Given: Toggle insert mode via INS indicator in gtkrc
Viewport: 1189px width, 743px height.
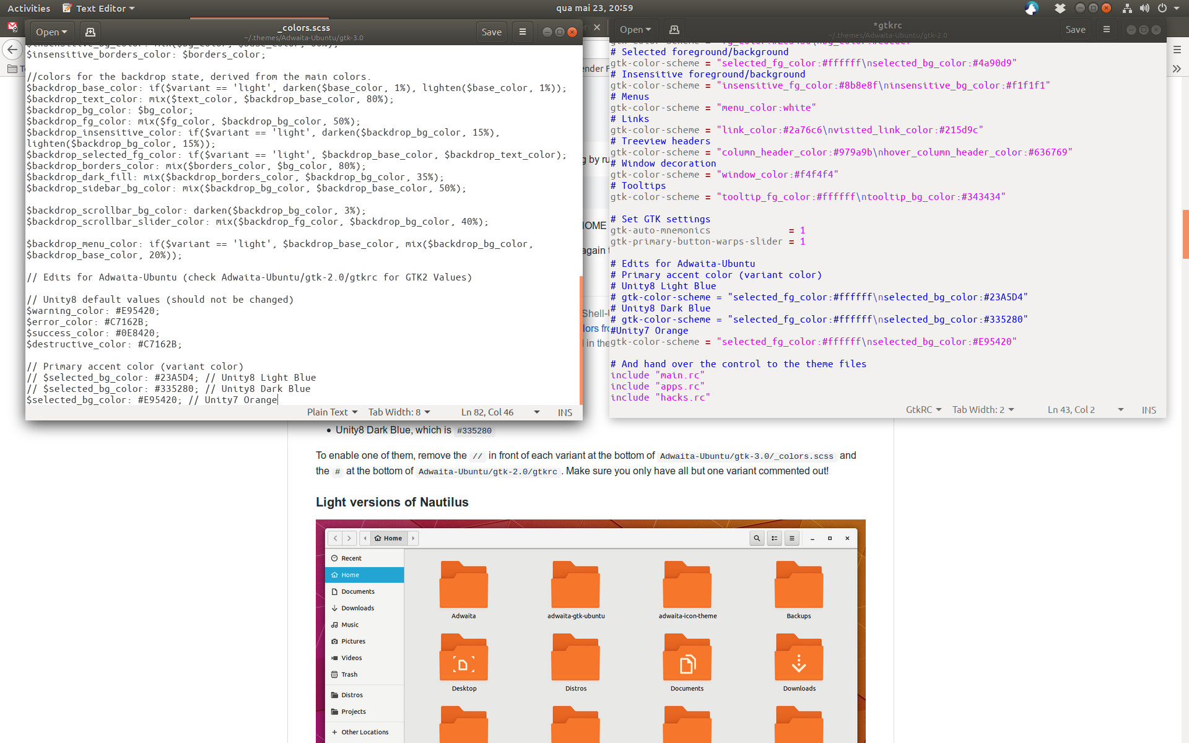Looking at the screenshot, I should point(1149,409).
